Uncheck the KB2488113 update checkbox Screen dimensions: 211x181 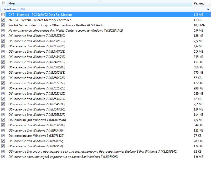click(x=3, y=62)
